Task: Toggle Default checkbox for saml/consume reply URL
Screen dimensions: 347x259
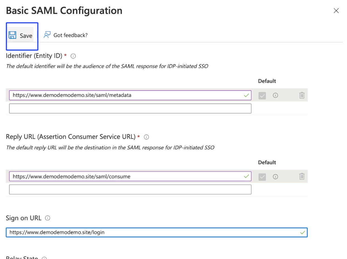Action: tap(262, 177)
